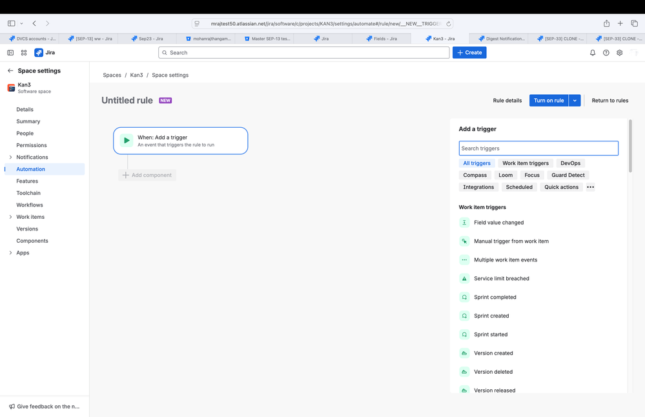Open the Turn on rule dropdown arrow
Image resolution: width=645 pixels, height=417 pixels.
tap(575, 100)
